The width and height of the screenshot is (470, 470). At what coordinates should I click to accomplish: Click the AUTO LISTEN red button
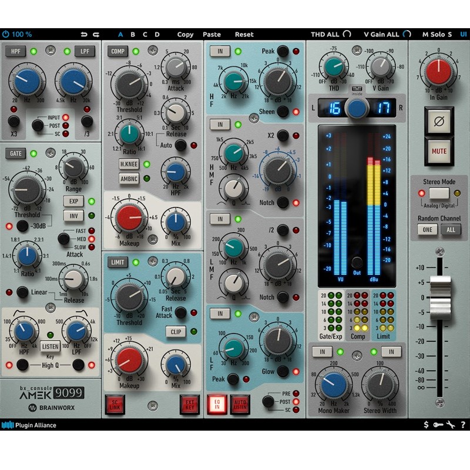coord(240,405)
